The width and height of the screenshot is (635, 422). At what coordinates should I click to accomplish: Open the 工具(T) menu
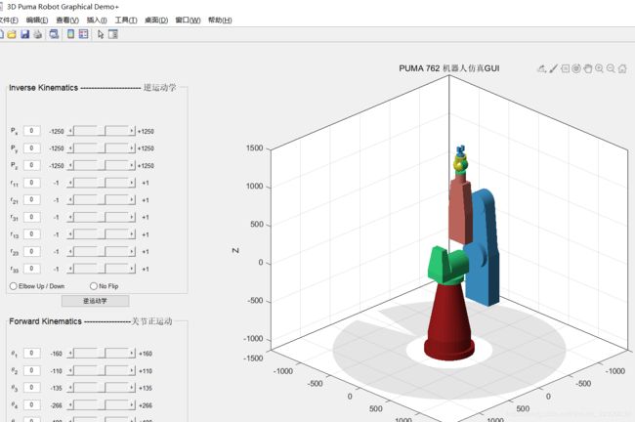click(x=126, y=20)
